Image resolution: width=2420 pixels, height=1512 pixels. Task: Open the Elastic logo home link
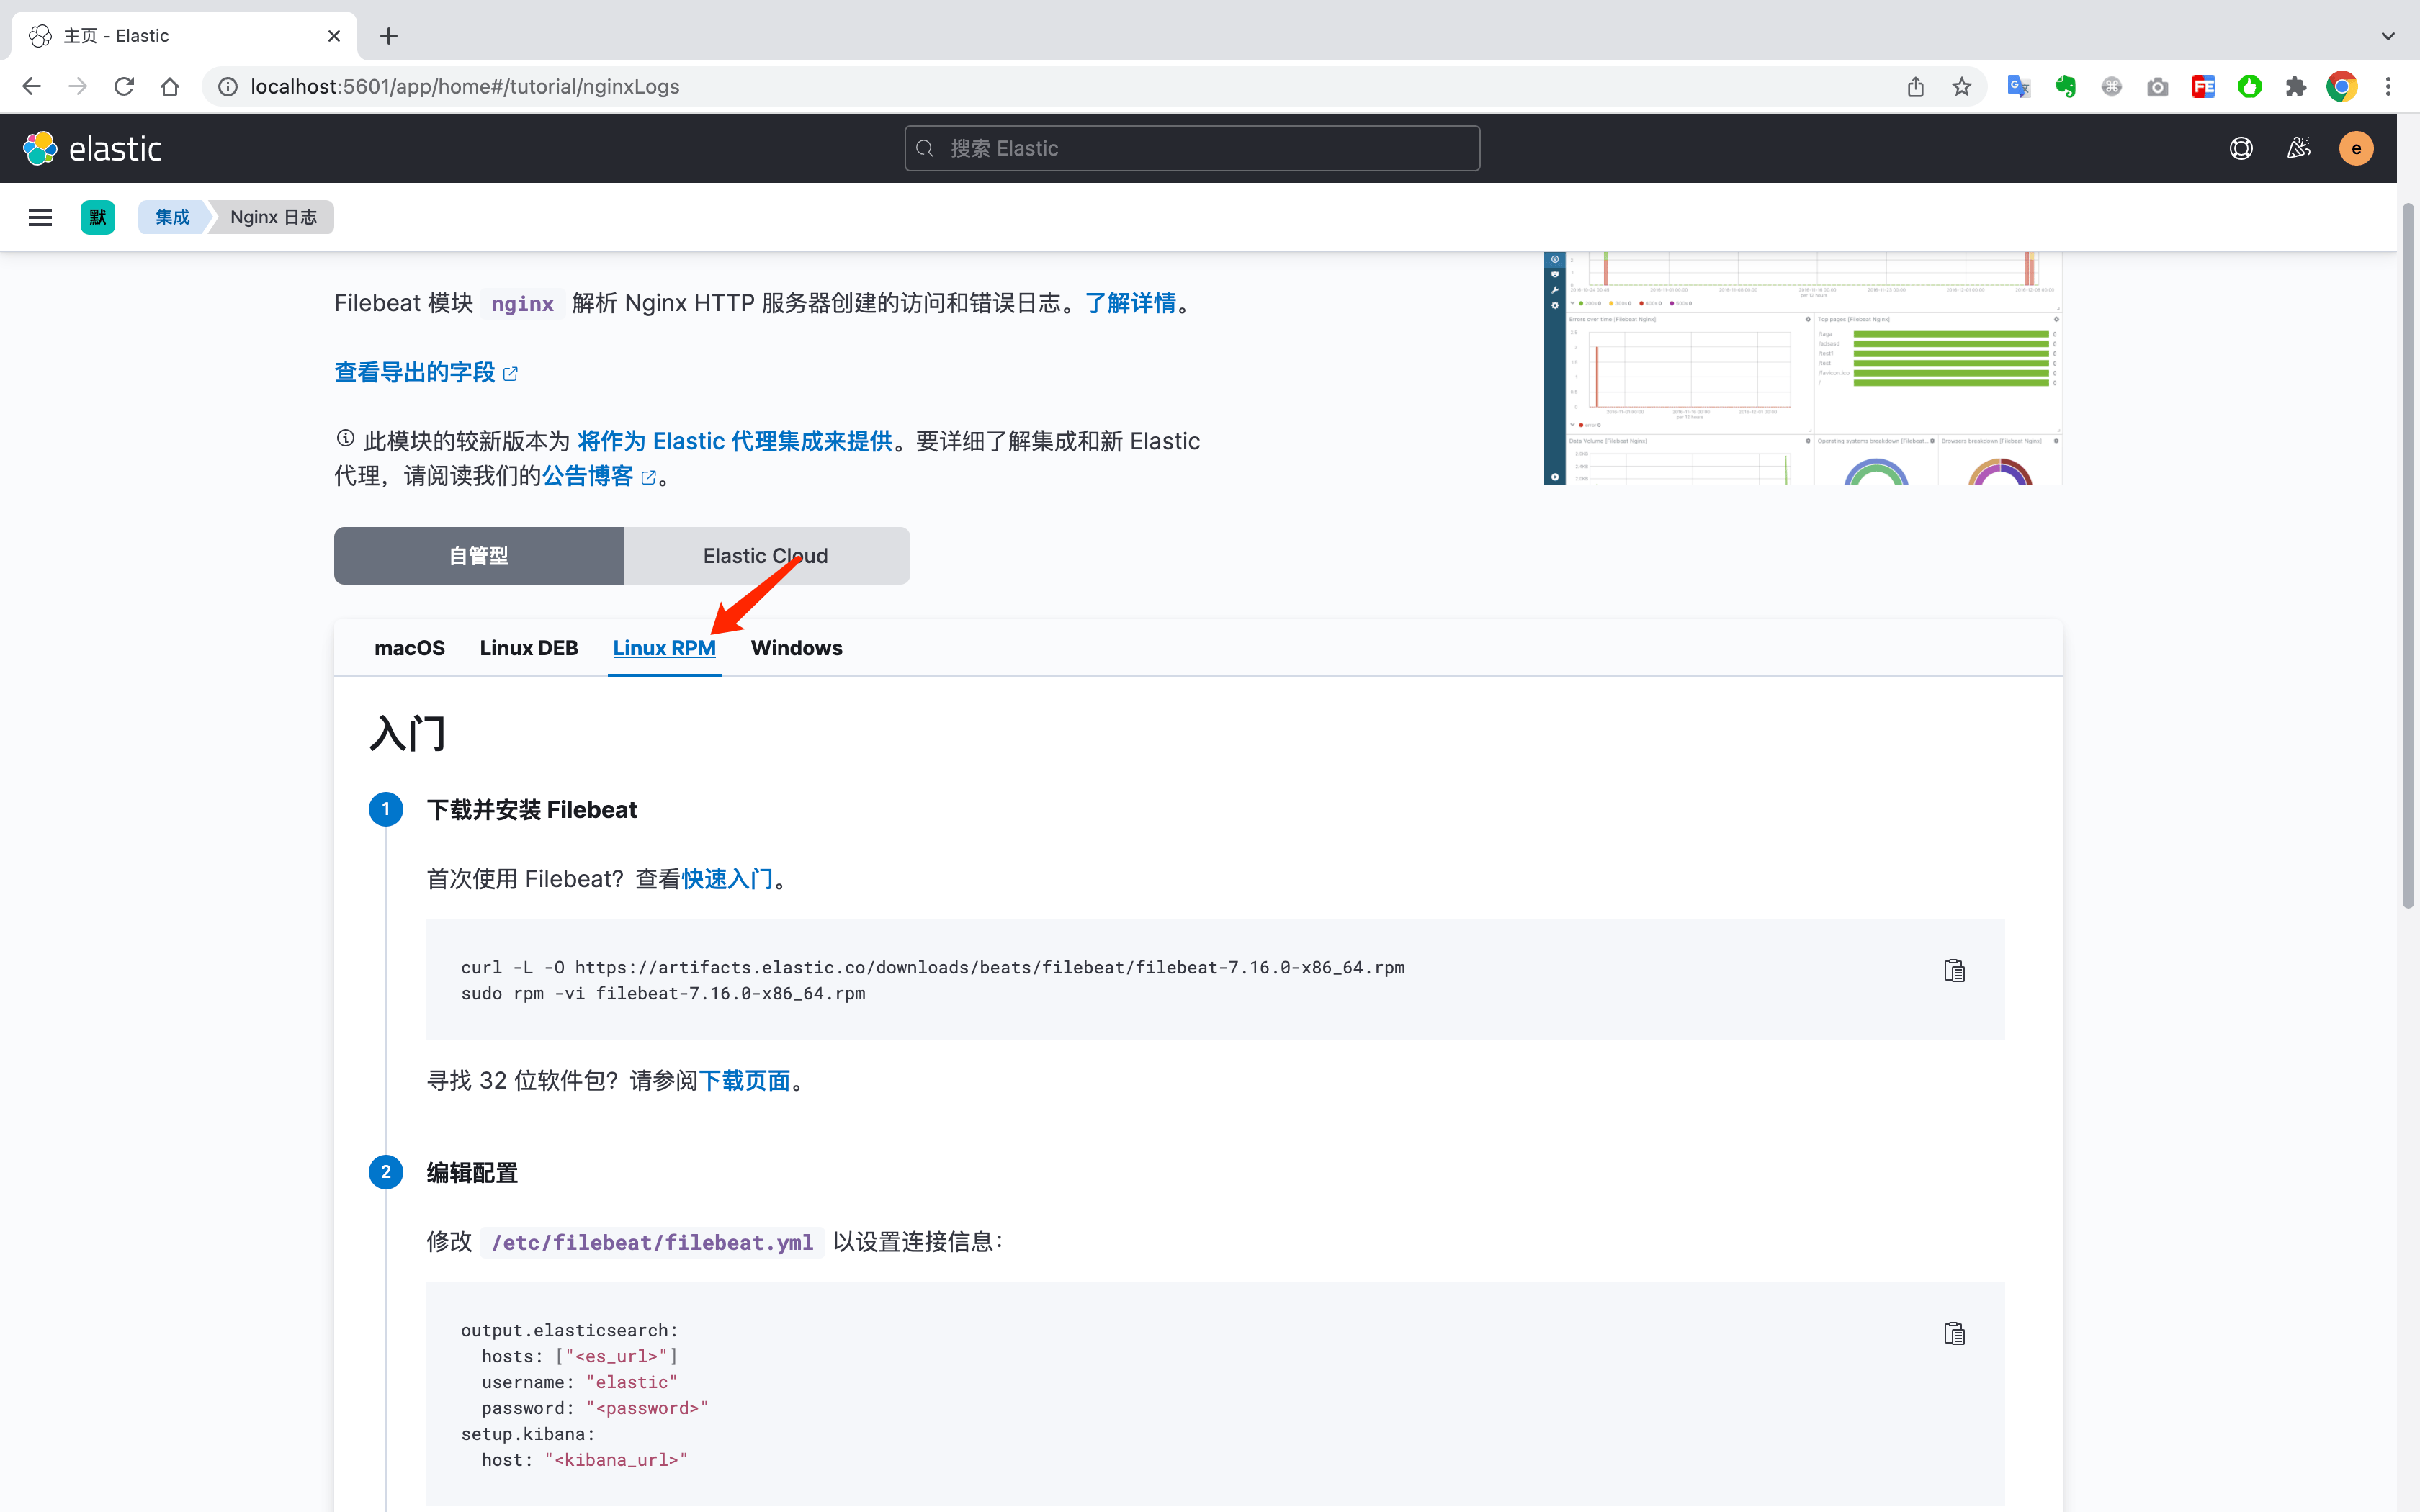tap(92, 148)
